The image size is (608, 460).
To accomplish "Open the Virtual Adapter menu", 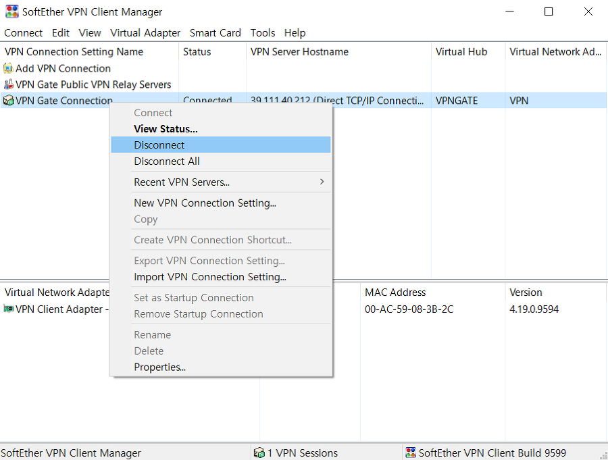I will point(145,33).
